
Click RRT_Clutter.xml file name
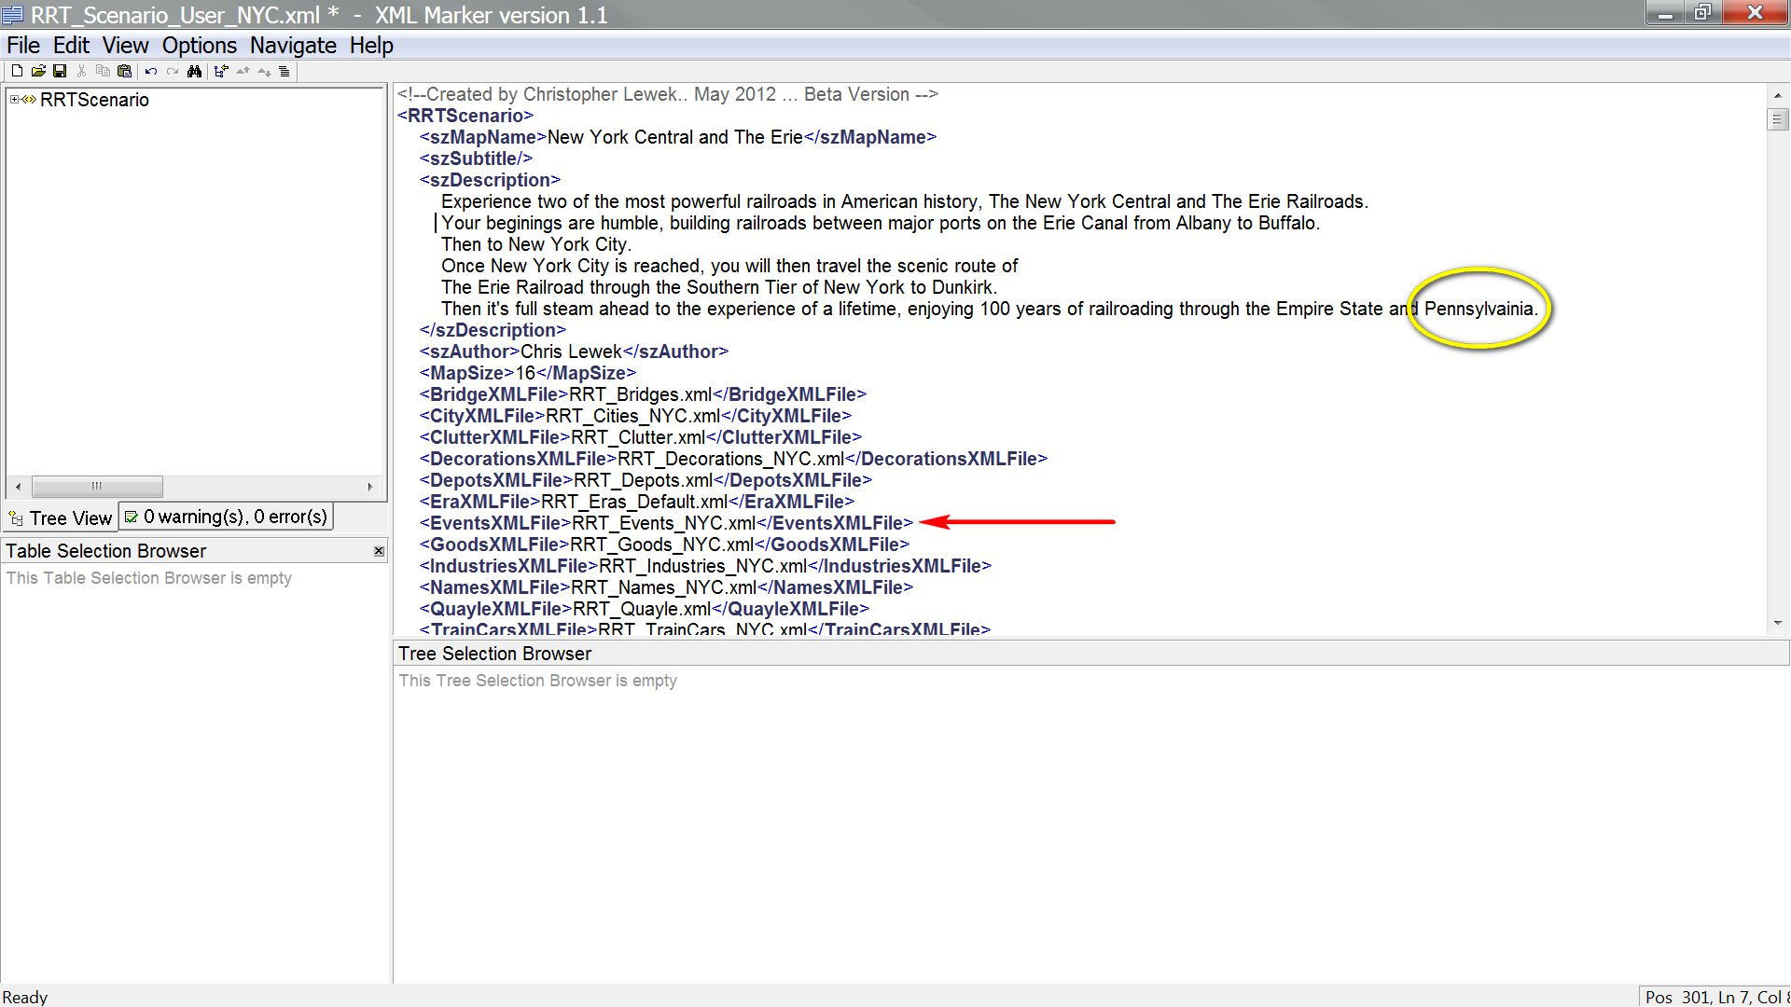638,437
